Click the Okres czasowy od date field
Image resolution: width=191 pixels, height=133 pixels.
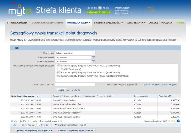coord(73,57)
